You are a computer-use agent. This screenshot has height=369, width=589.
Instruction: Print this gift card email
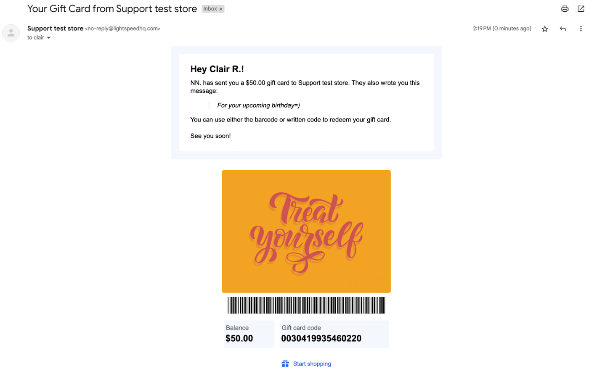tap(565, 9)
